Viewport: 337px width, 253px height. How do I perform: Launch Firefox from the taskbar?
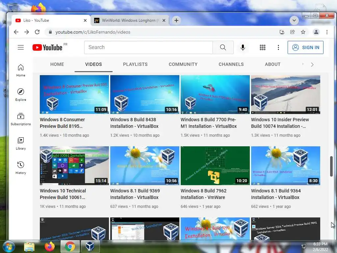(x=50, y=246)
